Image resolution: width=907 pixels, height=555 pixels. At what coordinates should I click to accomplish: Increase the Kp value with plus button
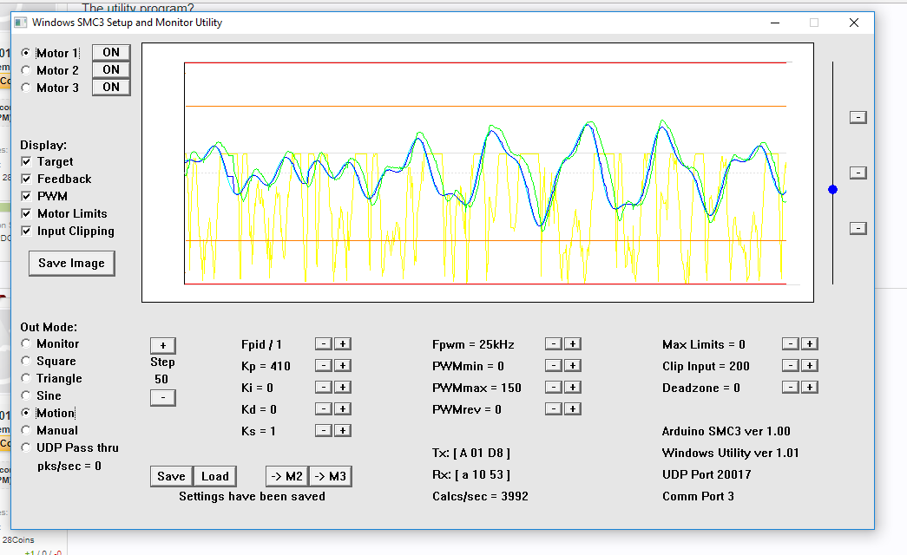(343, 366)
